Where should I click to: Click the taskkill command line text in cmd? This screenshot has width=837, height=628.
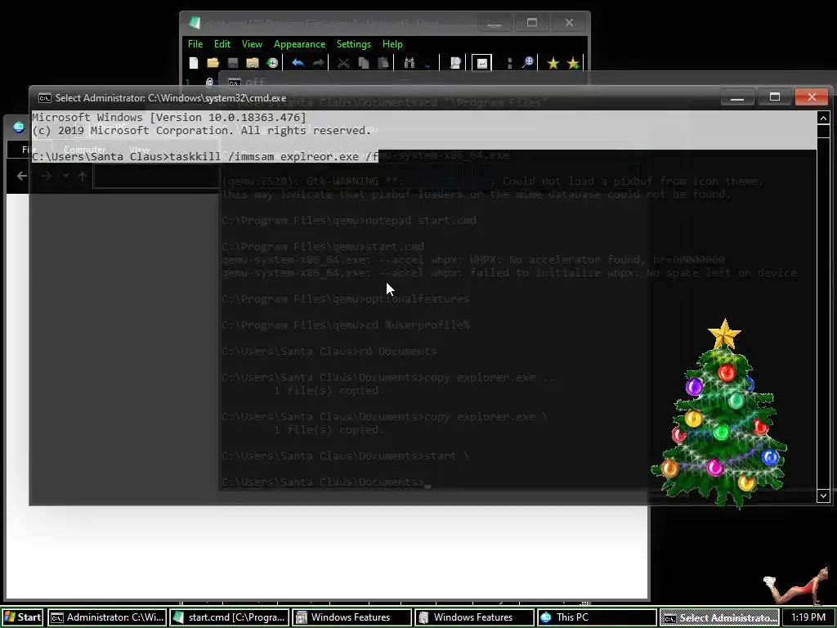point(204,156)
